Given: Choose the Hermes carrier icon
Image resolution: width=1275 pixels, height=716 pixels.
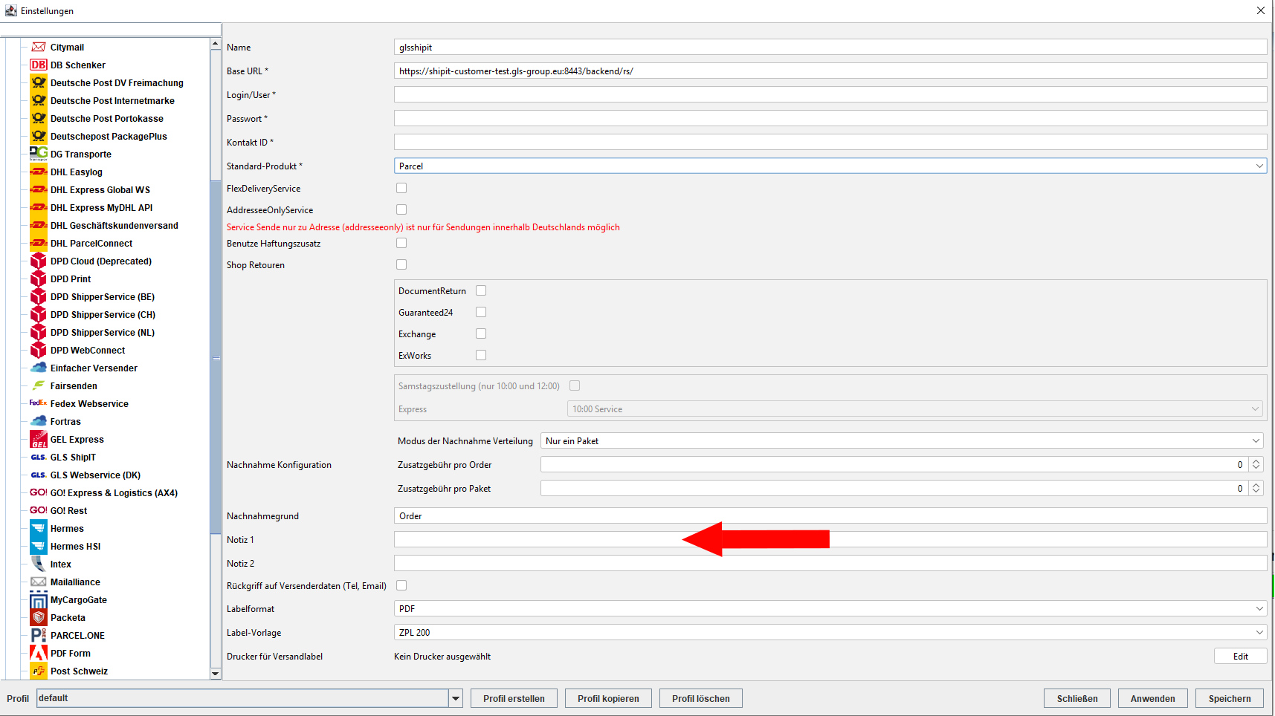Looking at the screenshot, I should (39, 528).
